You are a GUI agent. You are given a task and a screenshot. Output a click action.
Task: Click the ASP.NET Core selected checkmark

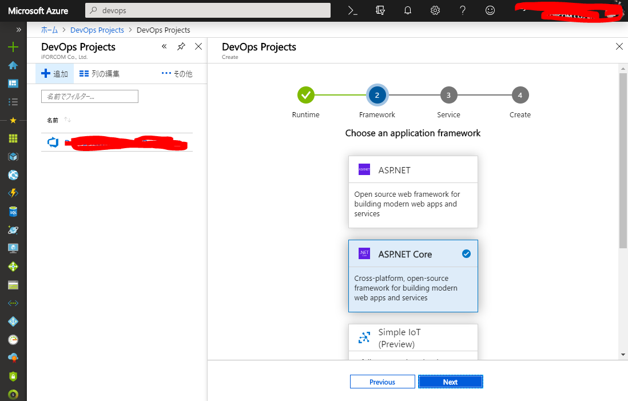coord(466,254)
